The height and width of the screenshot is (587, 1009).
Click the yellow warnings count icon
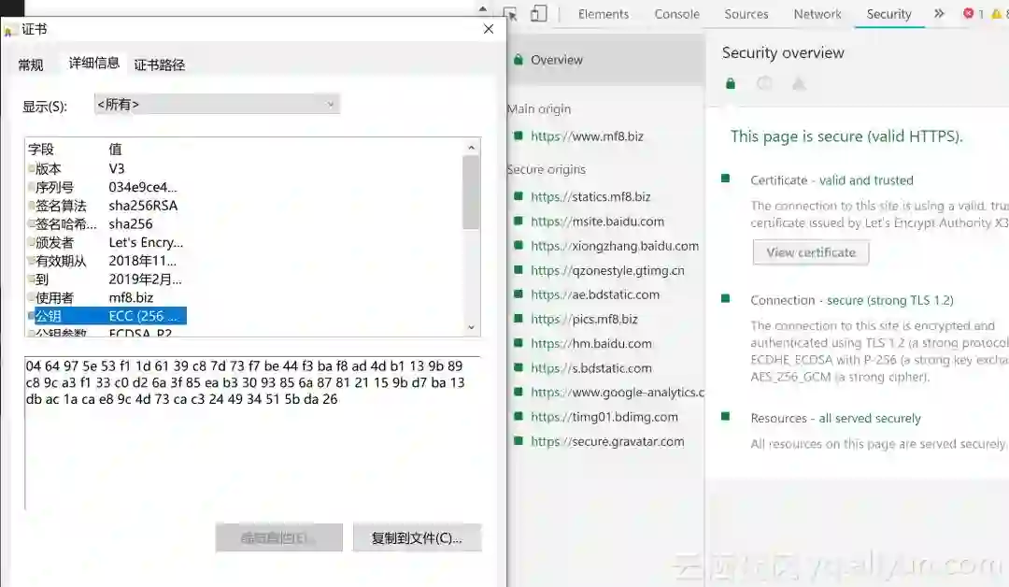(999, 13)
